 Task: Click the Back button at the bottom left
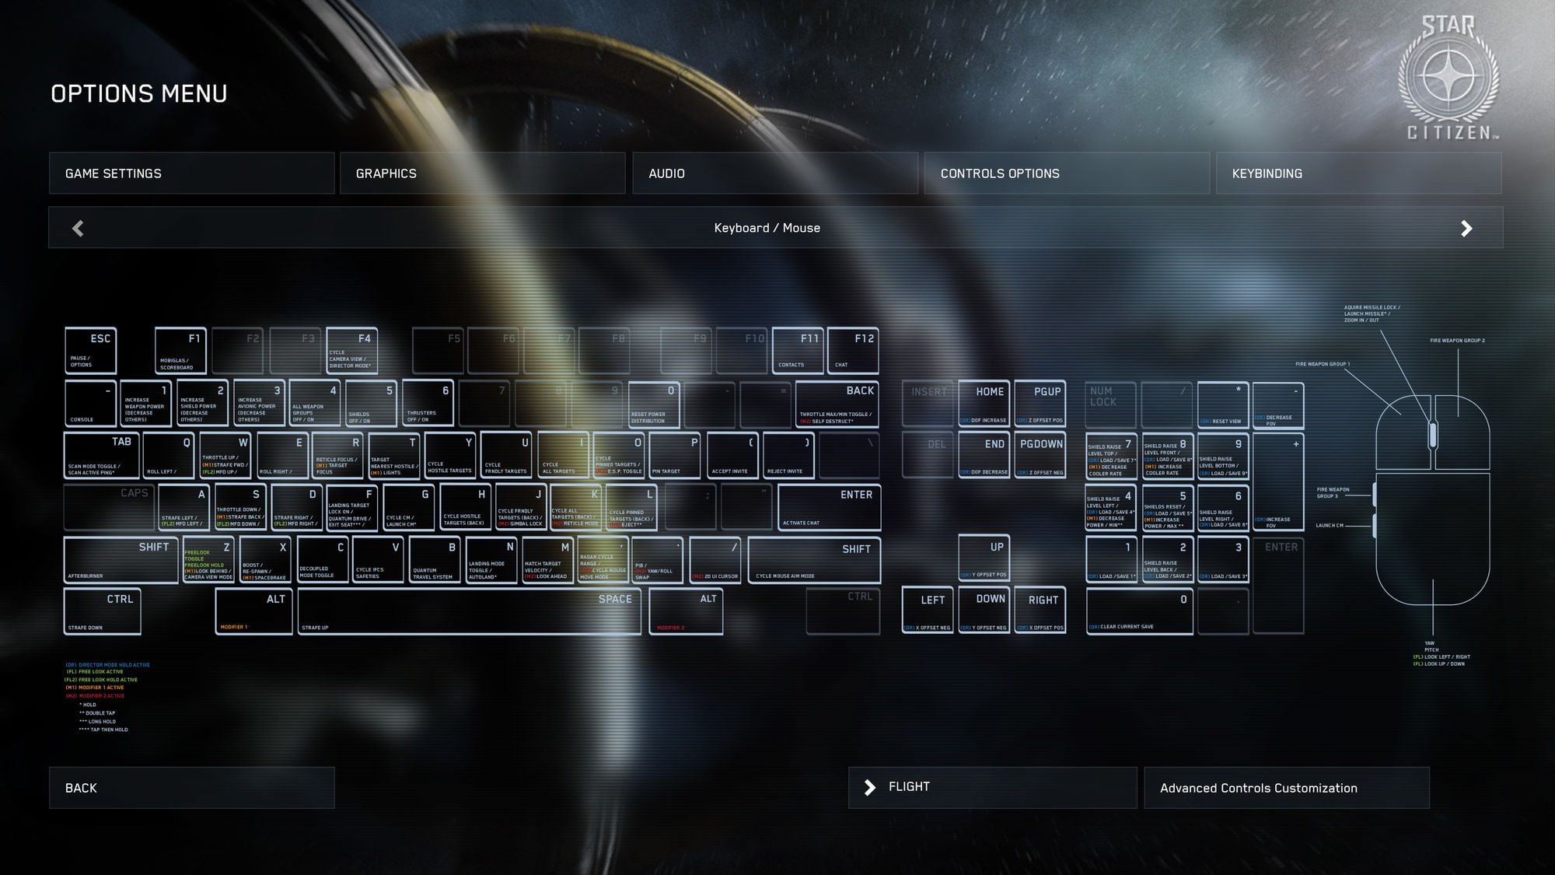point(191,788)
